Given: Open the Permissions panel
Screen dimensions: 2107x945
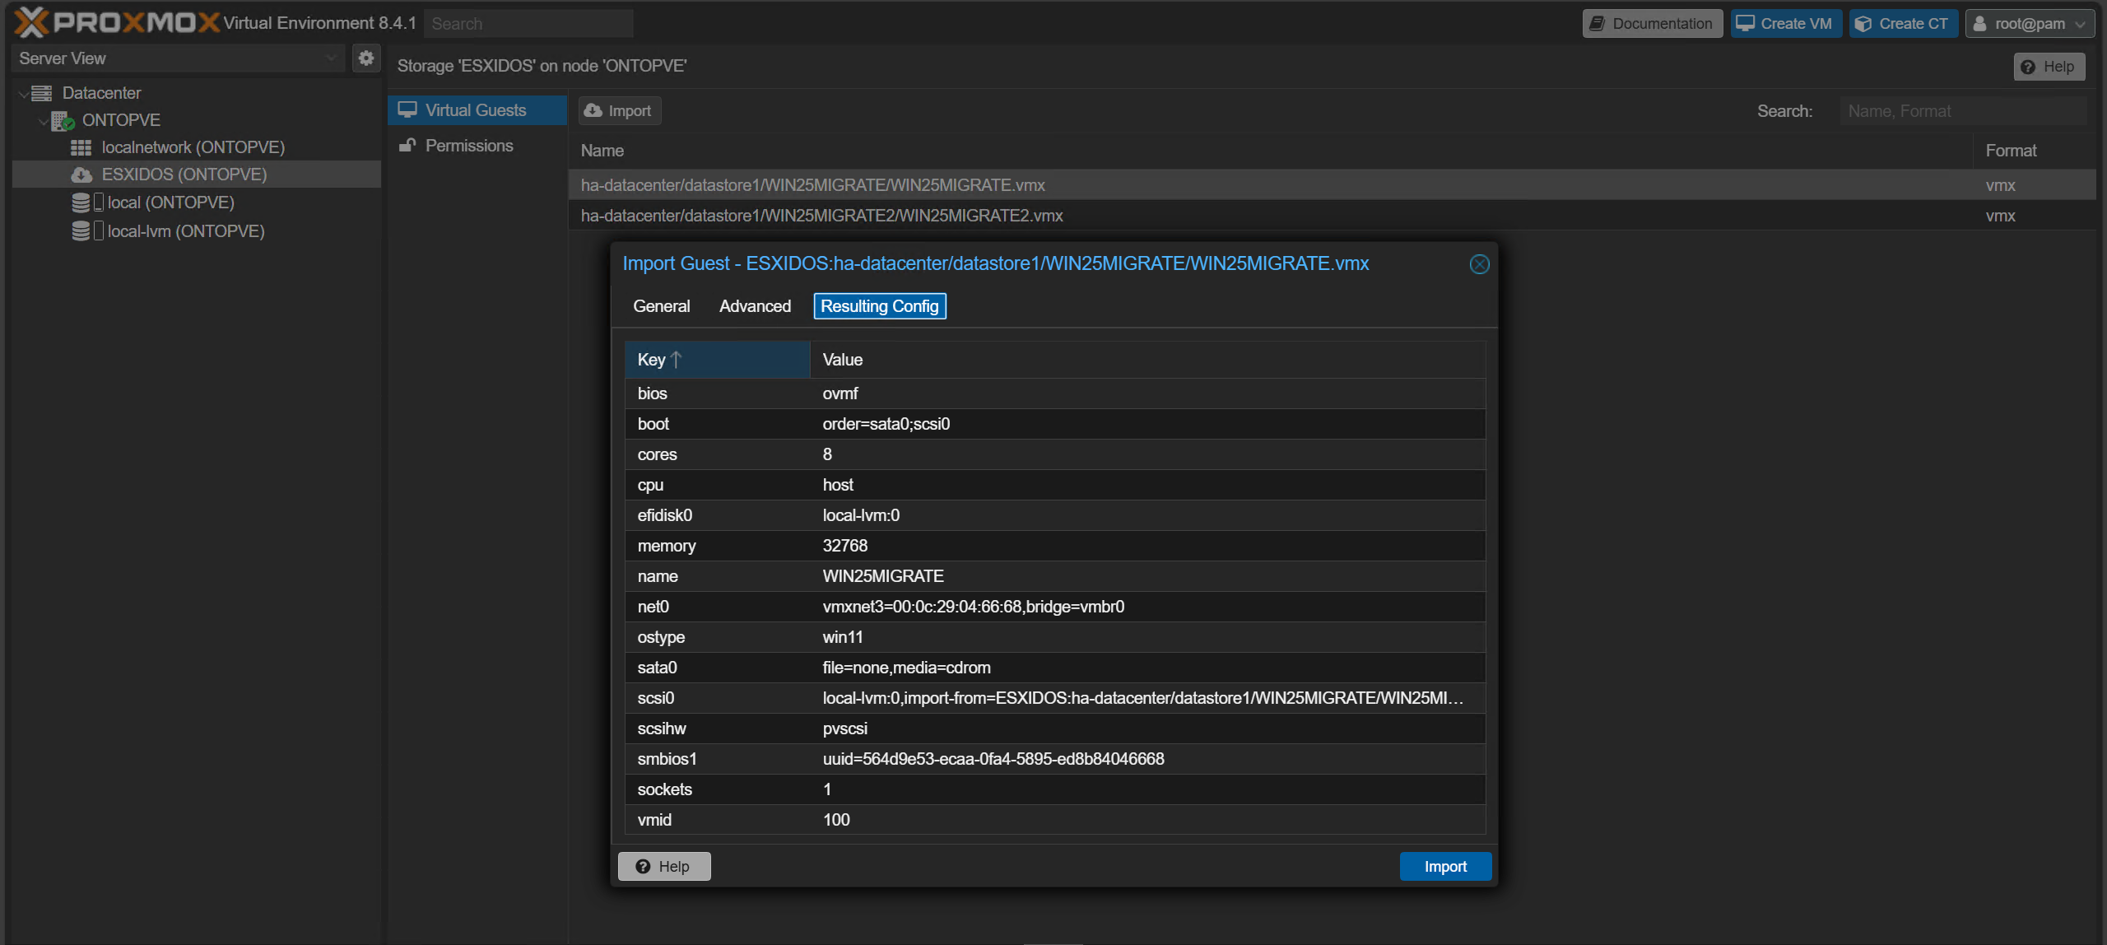Looking at the screenshot, I should pyautogui.click(x=477, y=146).
